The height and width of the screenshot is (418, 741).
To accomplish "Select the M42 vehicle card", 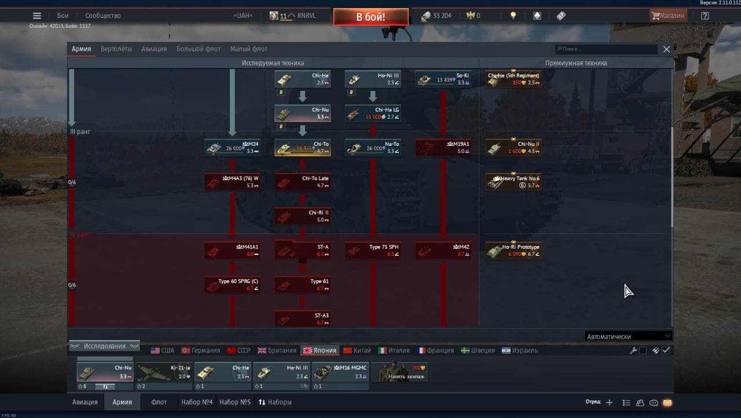I will tap(443, 251).
